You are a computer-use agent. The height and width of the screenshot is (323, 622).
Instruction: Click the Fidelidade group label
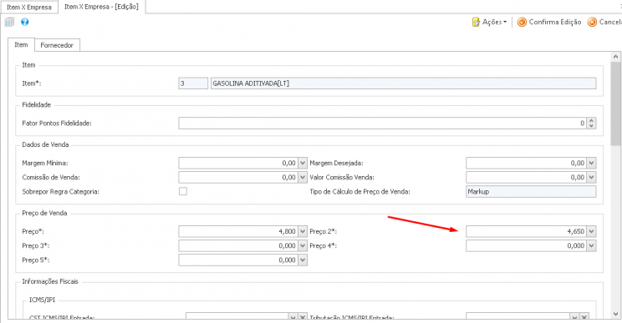pos(37,104)
